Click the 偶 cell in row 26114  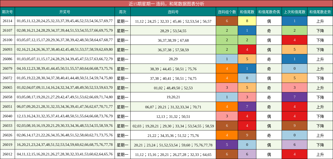(269, 21)
